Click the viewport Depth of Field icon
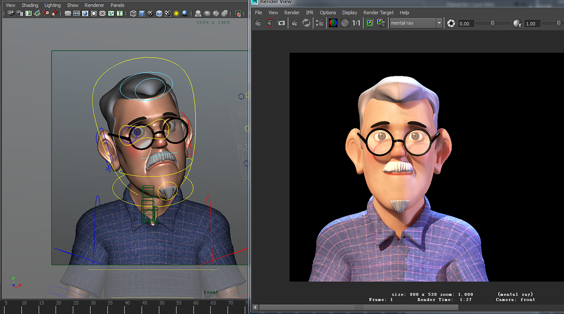 coord(224,14)
